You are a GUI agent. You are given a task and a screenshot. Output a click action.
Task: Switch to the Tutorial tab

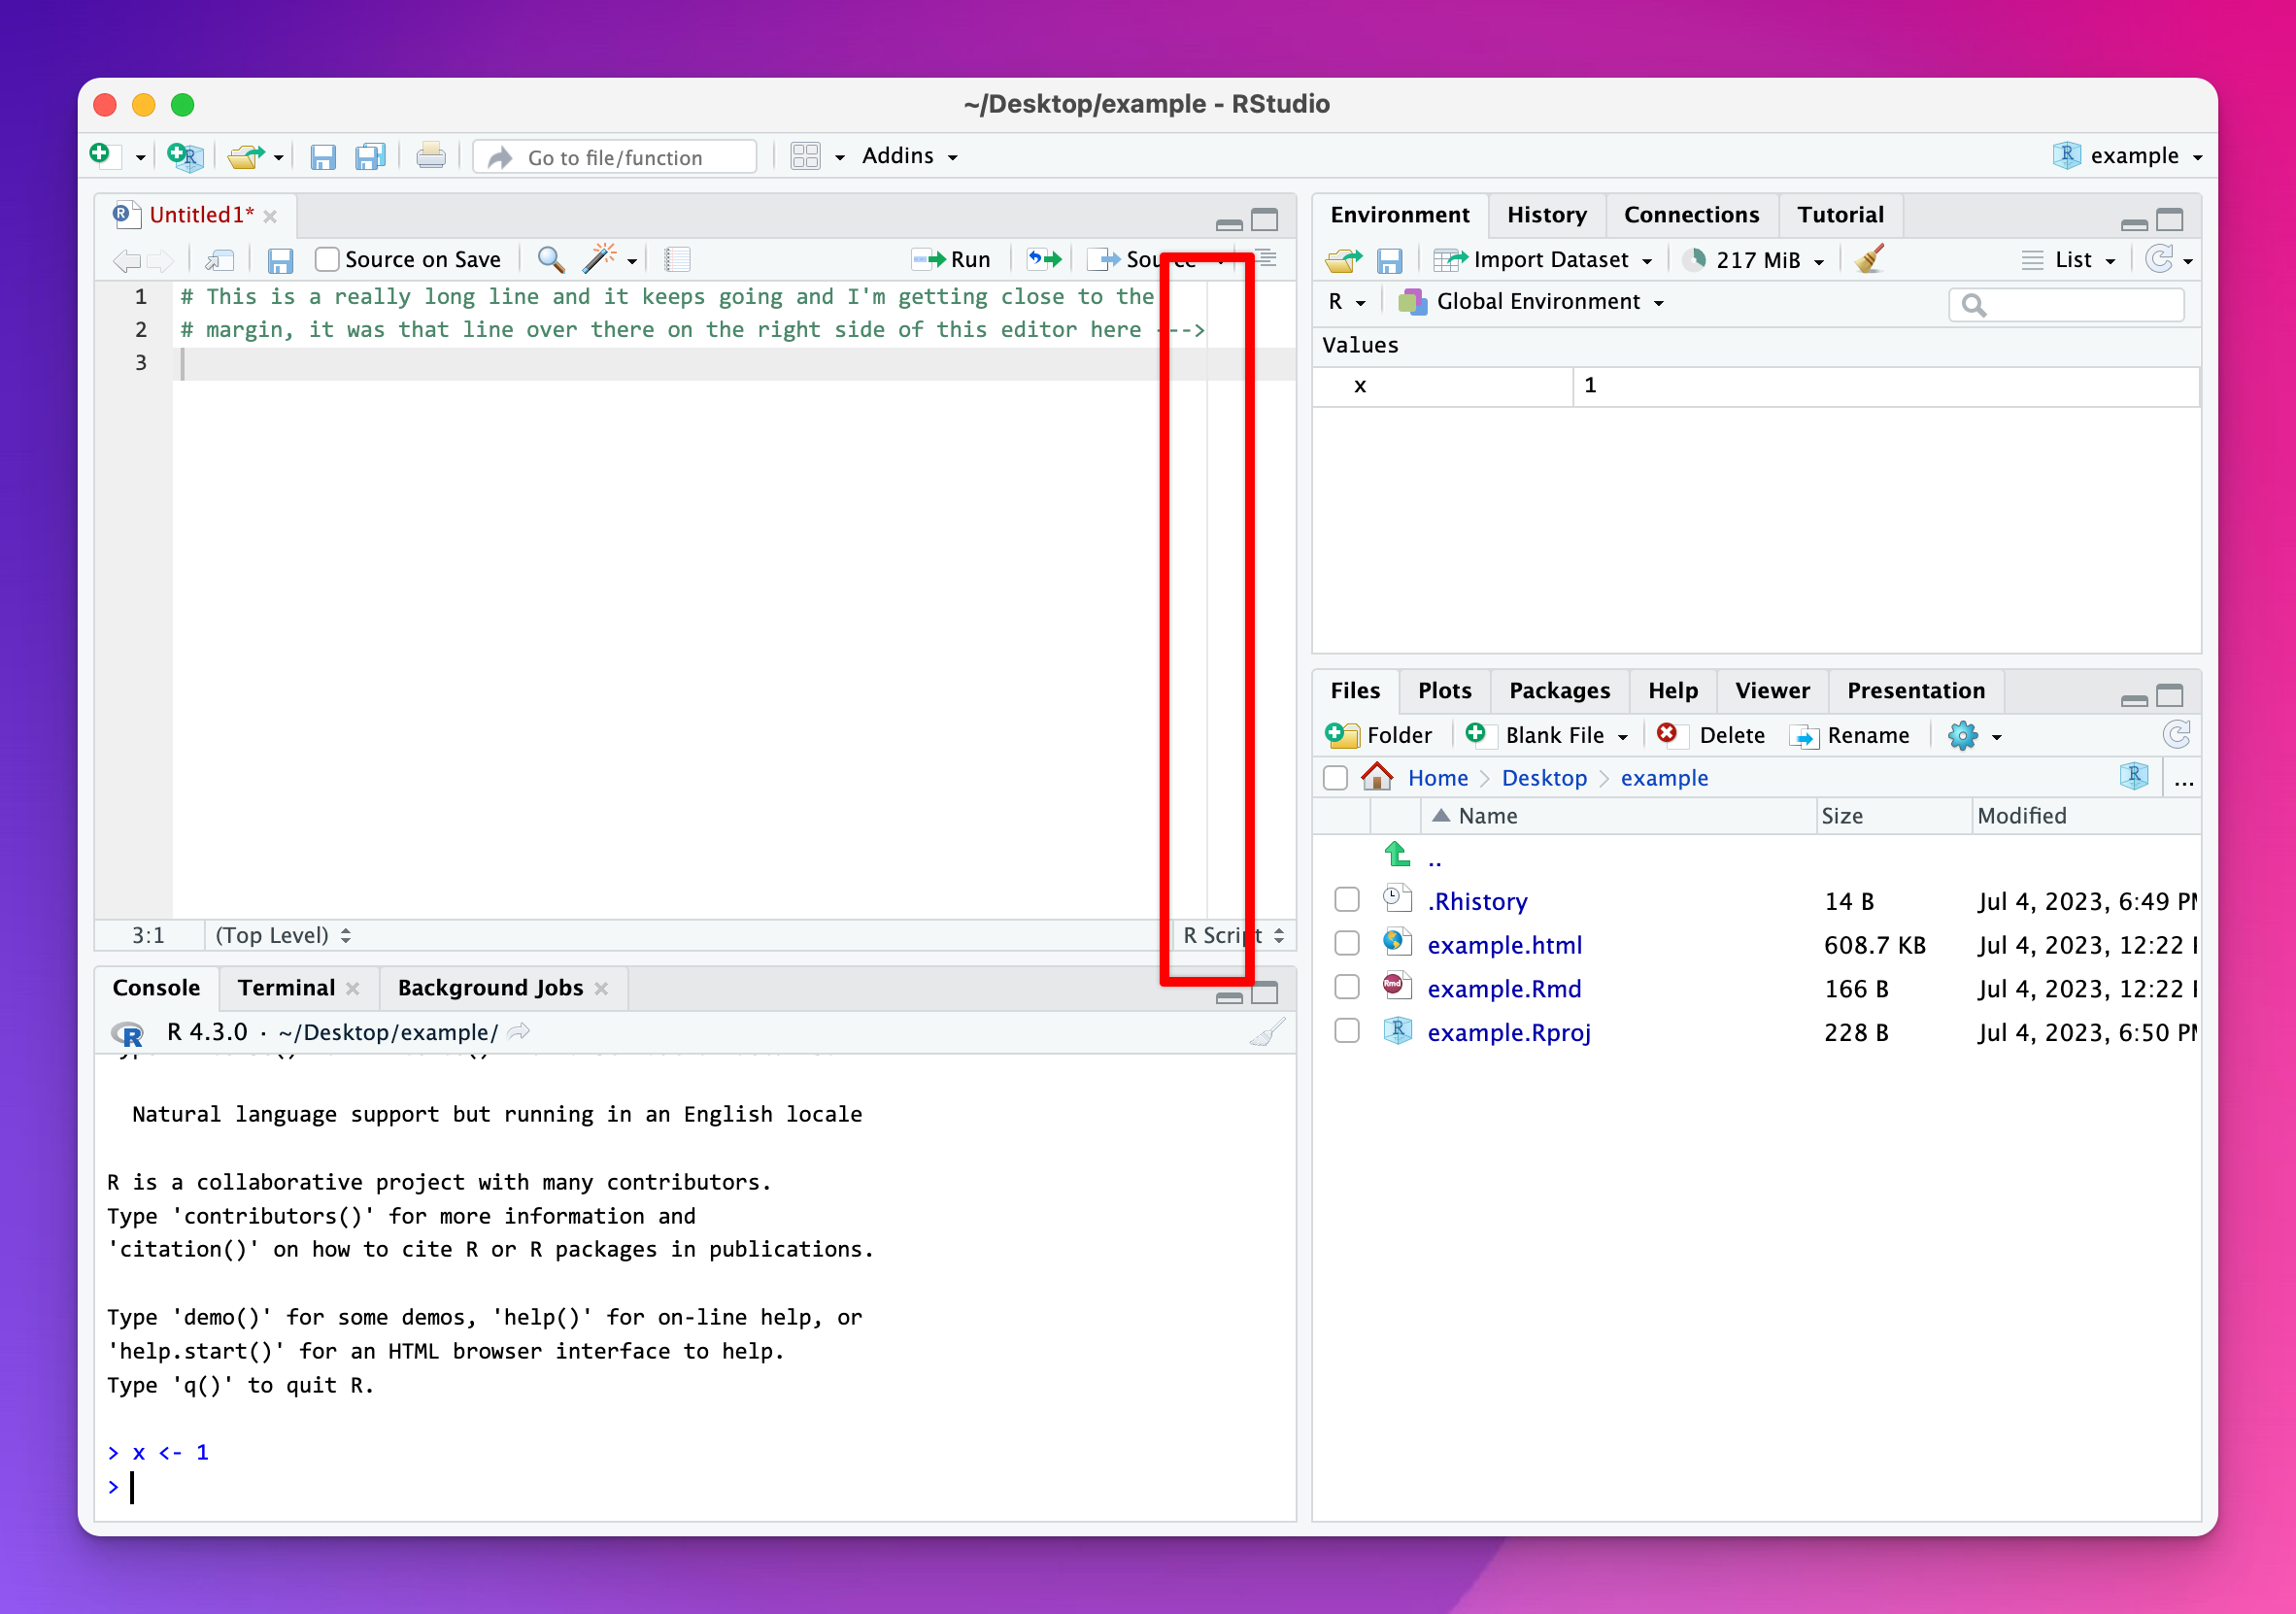coord(1840,215)
